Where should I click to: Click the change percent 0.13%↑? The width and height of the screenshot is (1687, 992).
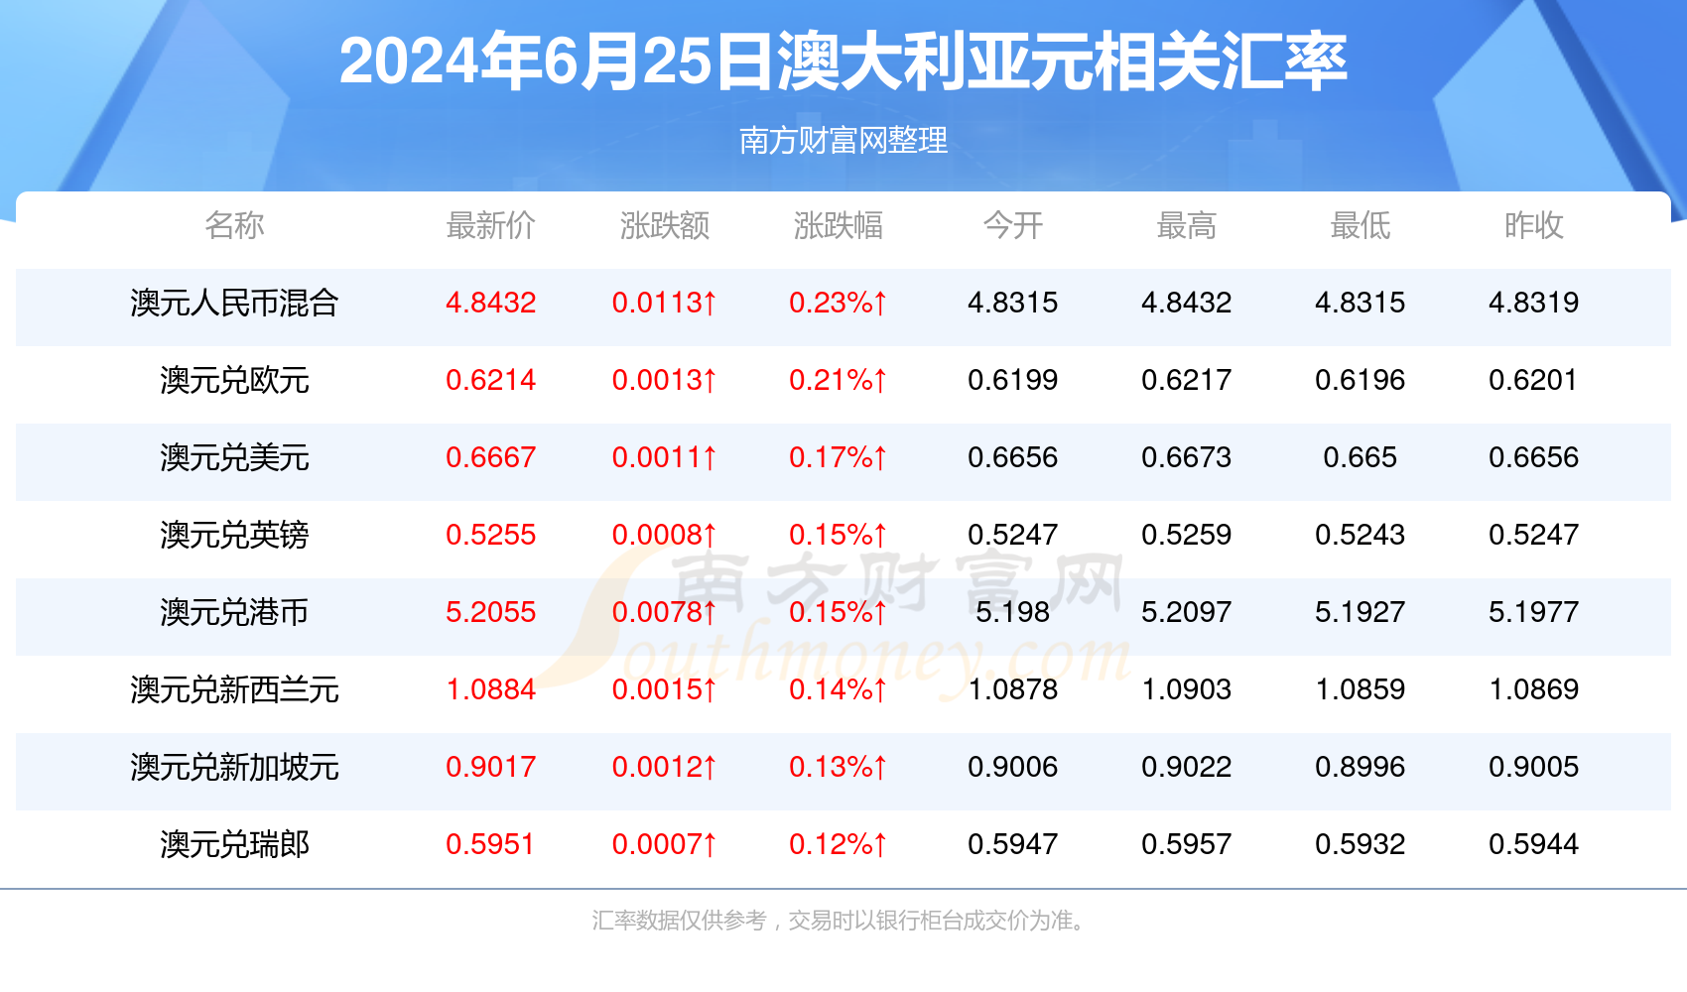[839, 767]
